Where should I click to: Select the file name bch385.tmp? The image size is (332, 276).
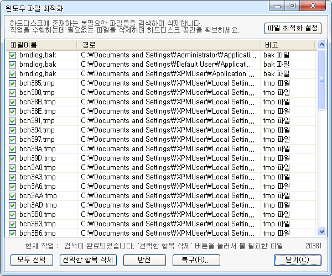pyautogui.click(x=37, y=83)
